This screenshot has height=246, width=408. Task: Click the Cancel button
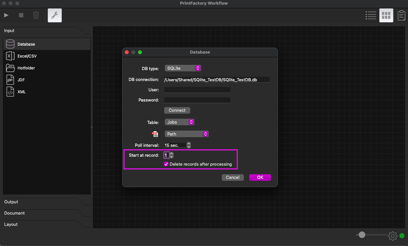[233, 178]
